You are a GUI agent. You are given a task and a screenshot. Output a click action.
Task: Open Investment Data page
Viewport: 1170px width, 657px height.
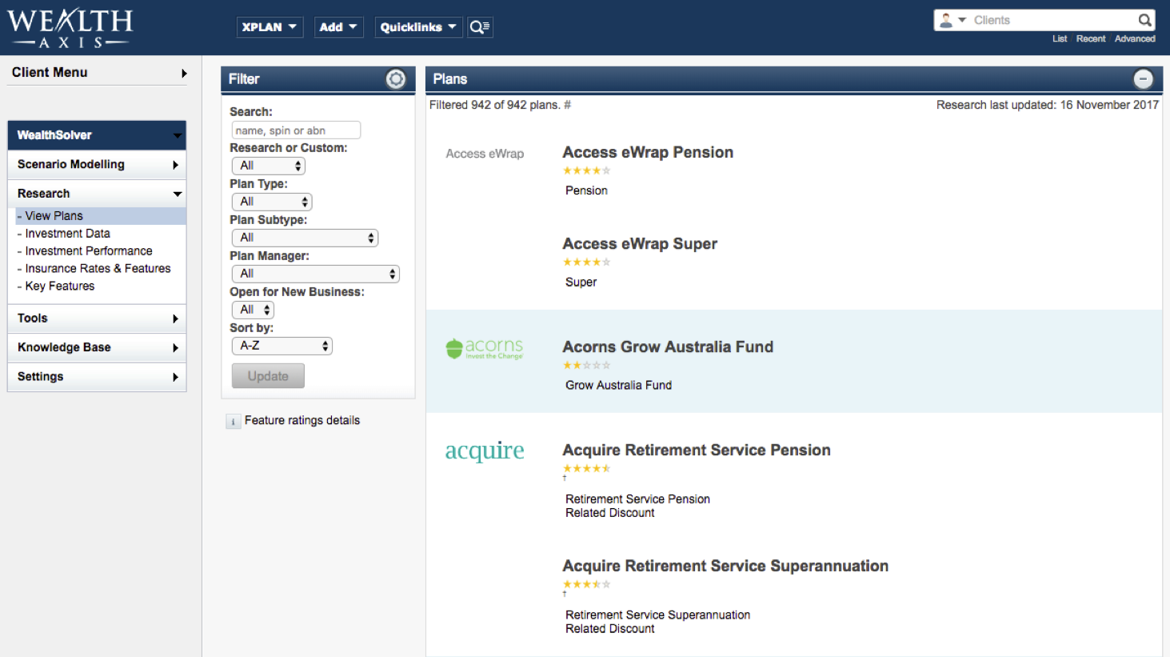click(x=67, y=234)
